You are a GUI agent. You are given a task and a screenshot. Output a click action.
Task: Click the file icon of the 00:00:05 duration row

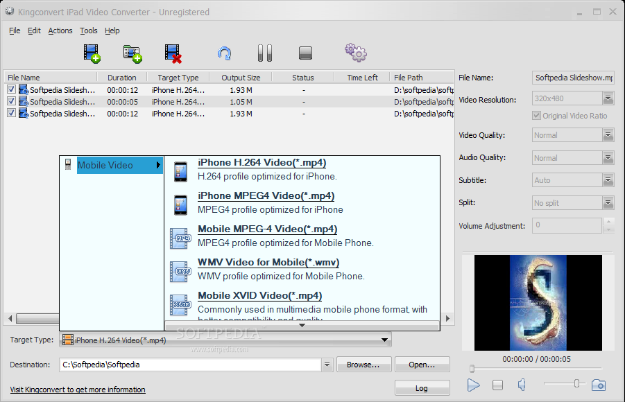(24, 101)
